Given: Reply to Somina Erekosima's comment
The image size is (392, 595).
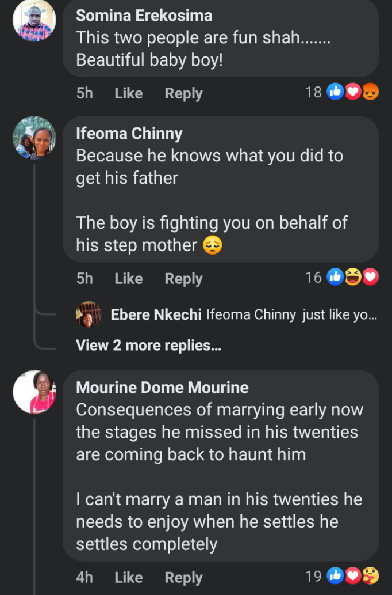Looking at the screenshot, I should click(x=183, y=93).
